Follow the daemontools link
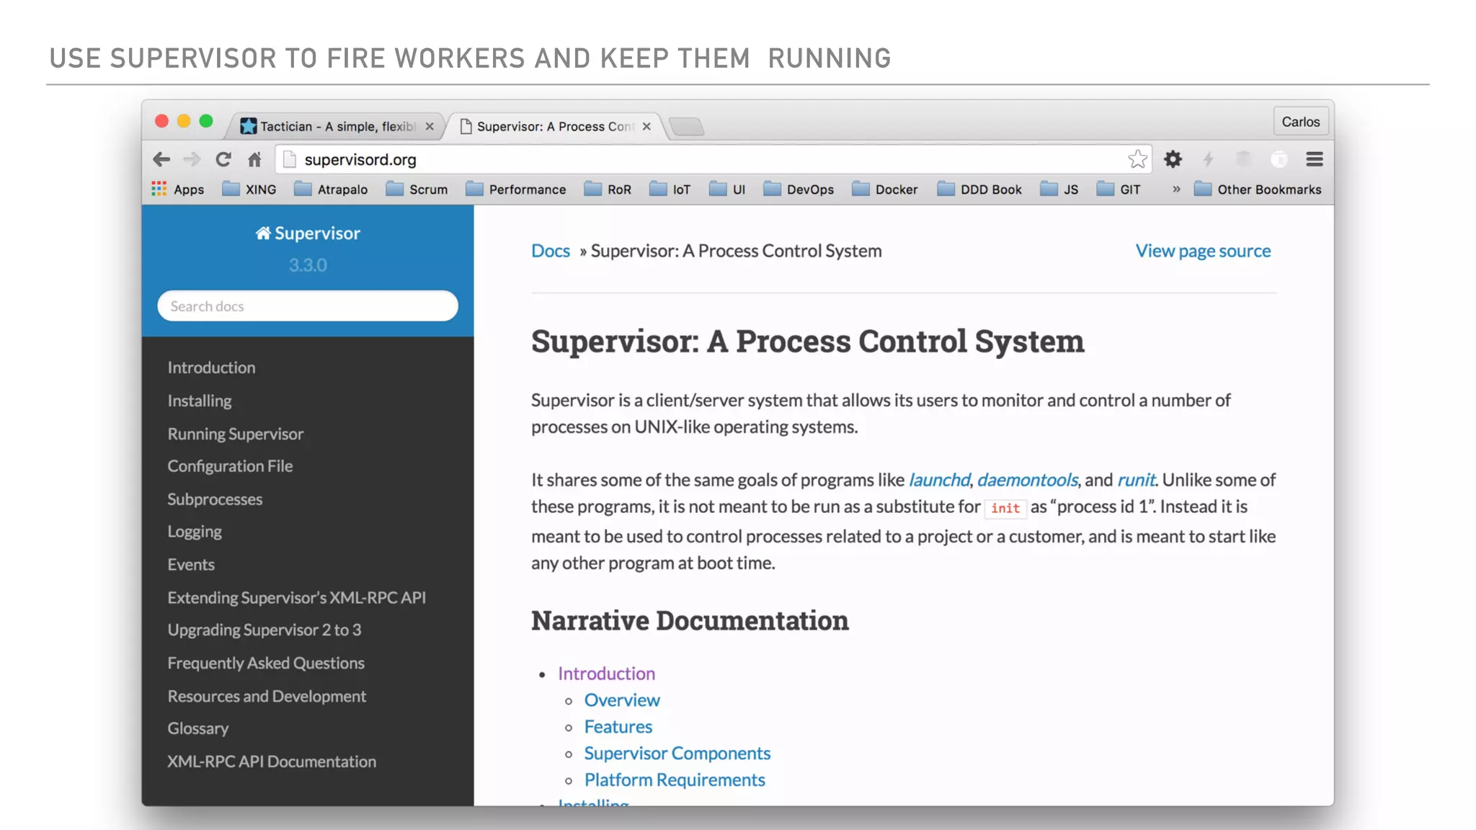Image resolution: width=1476 pixels, height=830 pixels. click(x=1027, y=480)
